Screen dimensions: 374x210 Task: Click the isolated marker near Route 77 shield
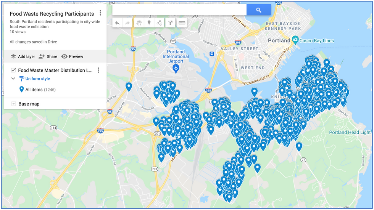pyautogui.click(x=299, y=147)
